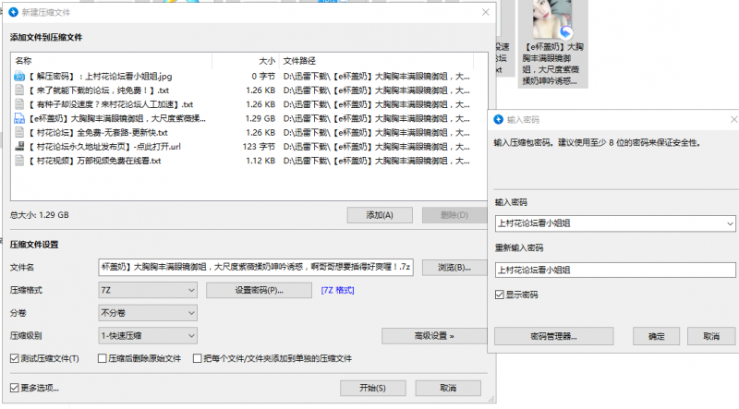
Task: Sort the file list by 名称 column header
Action: click(111, 60)
